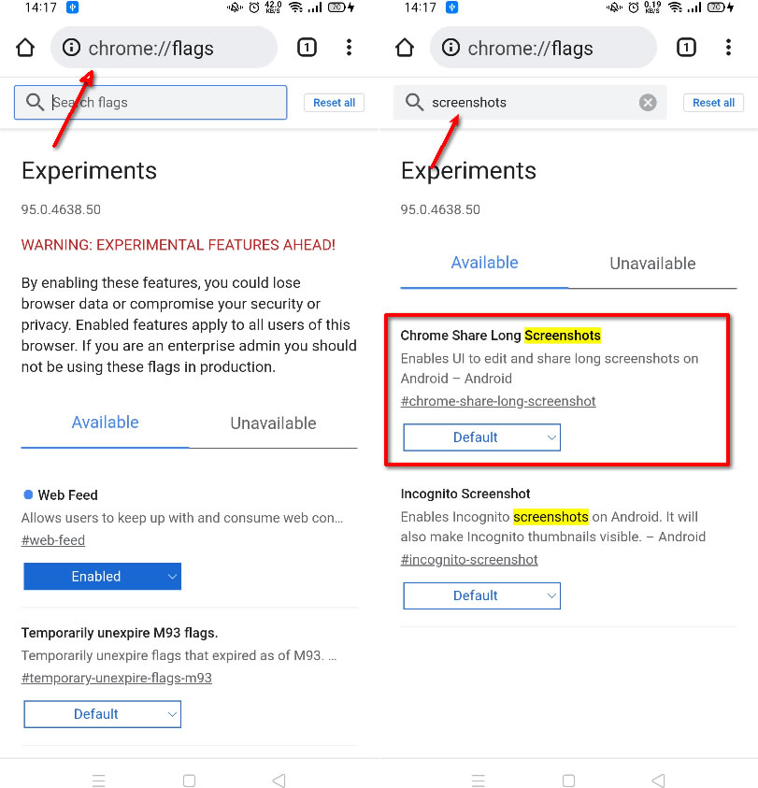This screenshot has height=788, width=758.
Task: Click magnifier icon in left search flags box
Action: 36,102
